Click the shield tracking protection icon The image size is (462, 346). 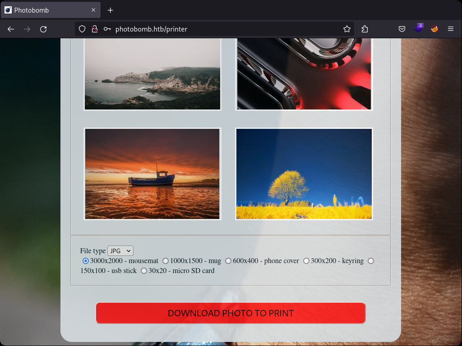tap(82, 29)
